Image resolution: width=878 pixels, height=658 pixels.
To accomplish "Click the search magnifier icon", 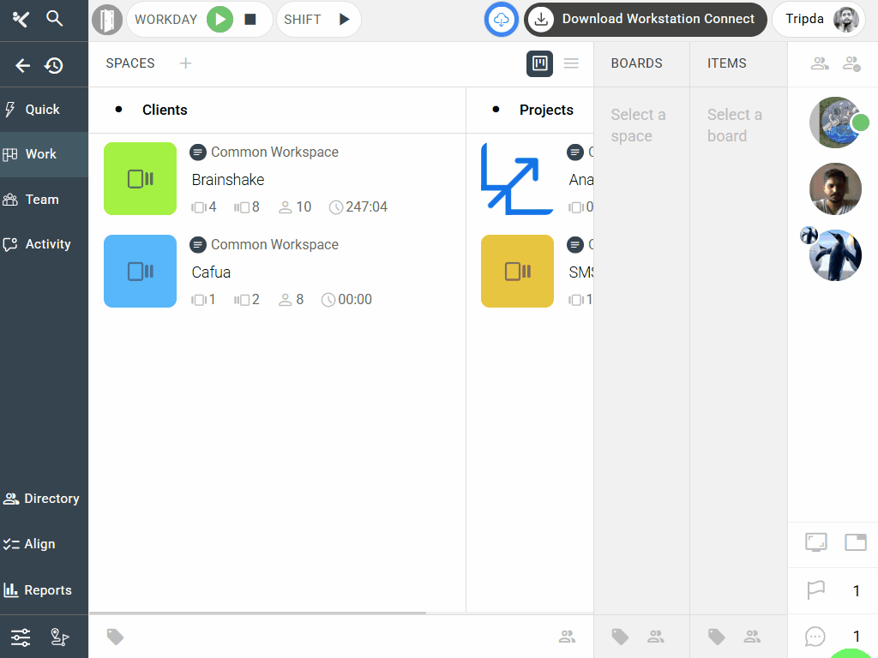I will [x=55, y=19].
